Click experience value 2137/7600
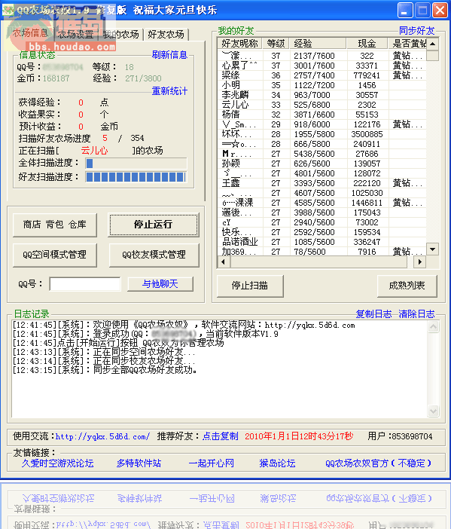Viewport: 451px width, 529px height. (x=314, y=56)
